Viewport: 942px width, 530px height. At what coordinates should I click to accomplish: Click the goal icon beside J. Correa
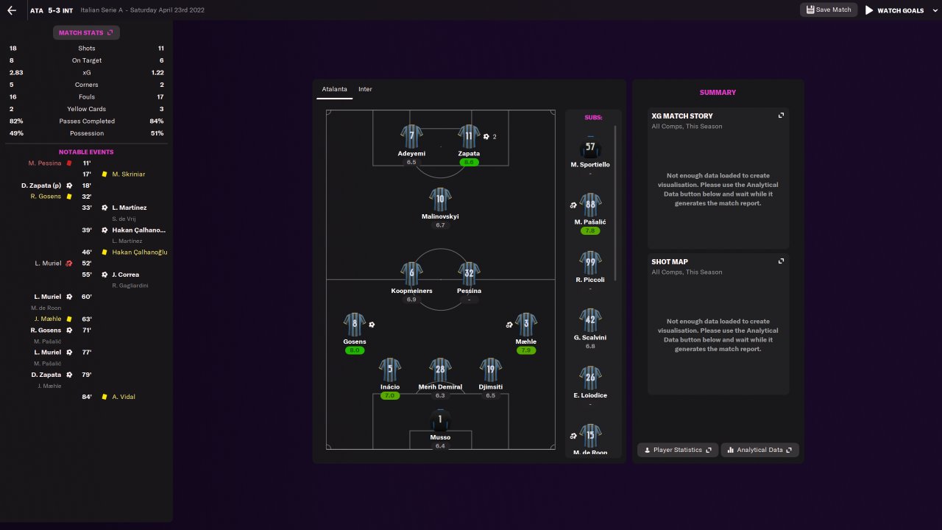click(x=105, y=275)
